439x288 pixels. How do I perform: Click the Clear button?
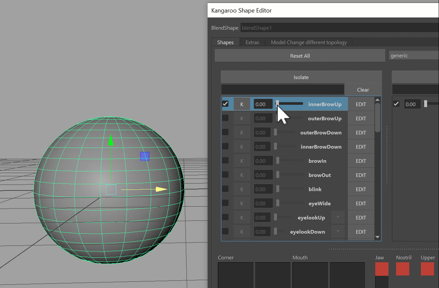point(363,90)
